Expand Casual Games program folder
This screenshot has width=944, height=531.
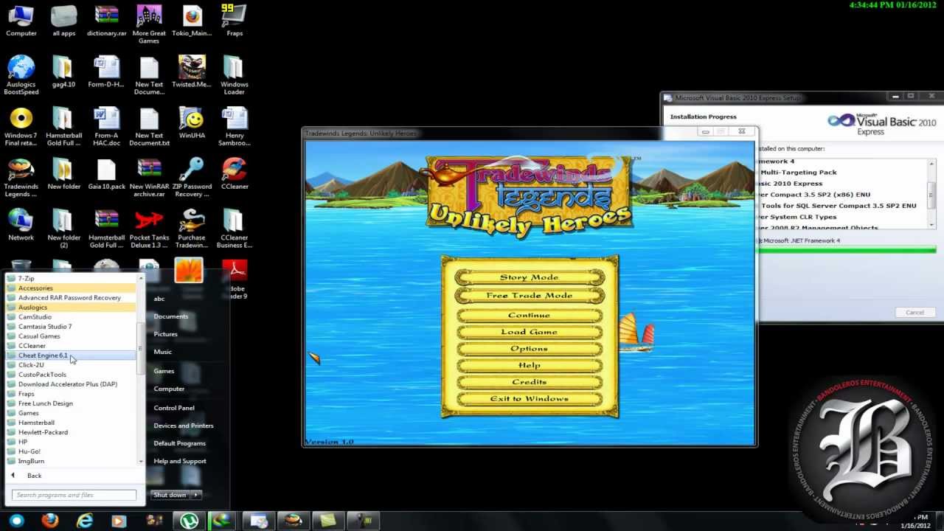coord(72,336)
